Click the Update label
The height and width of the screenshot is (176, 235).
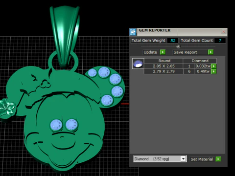click(x=150, y=52)
